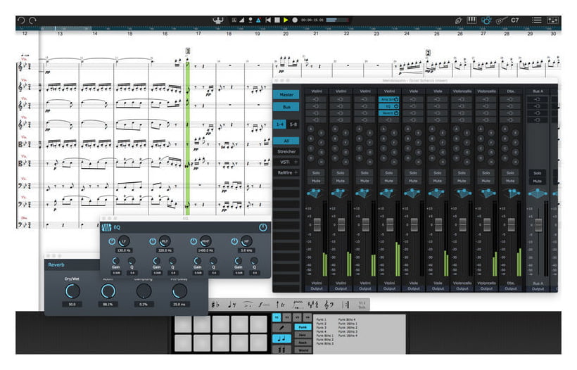
Task: Select the pencil tool in the drum panel
Action: coord(281,328)
